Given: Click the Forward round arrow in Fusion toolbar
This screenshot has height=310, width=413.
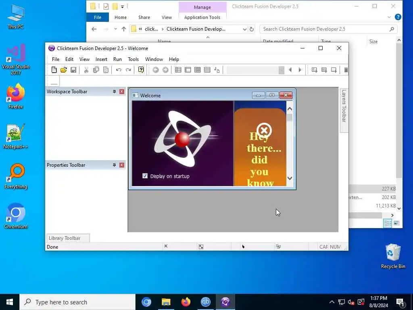Looking at the screenshot, I should pyautogui.click(x=165, y=70).
